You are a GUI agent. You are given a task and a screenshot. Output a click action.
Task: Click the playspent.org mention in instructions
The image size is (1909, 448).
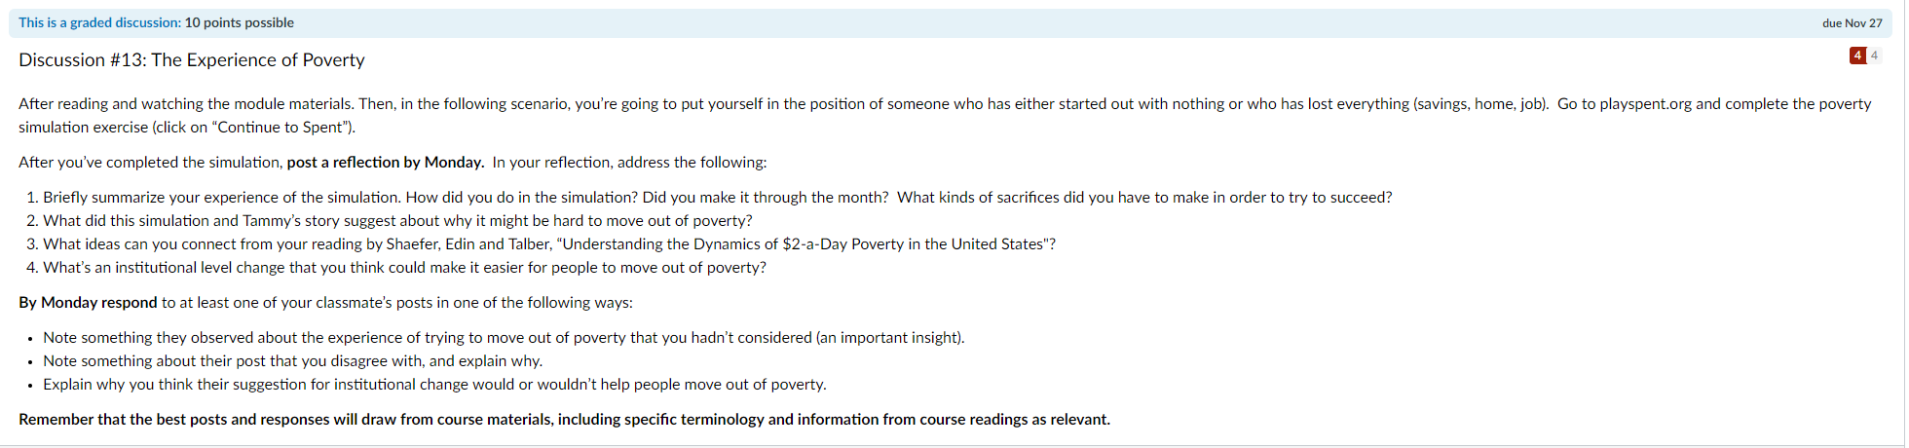click(1645, 104)
